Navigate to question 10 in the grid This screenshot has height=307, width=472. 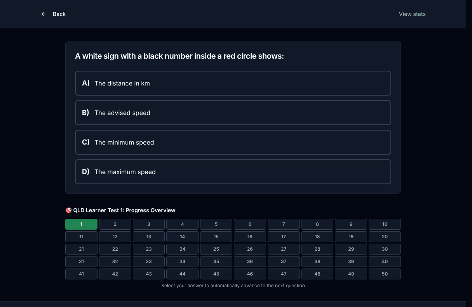point(385,224)
